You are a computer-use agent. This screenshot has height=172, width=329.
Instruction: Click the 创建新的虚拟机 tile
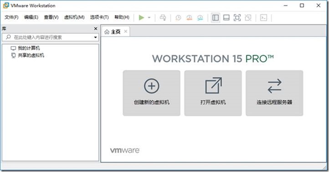151,93
